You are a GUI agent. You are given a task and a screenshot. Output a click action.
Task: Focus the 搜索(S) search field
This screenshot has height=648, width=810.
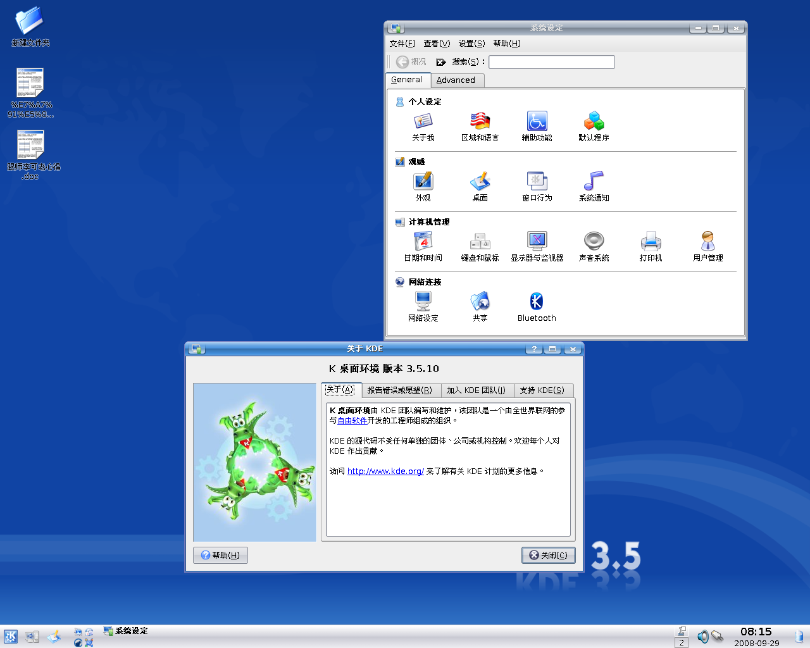pyautogui.click(x=552, y=62)
